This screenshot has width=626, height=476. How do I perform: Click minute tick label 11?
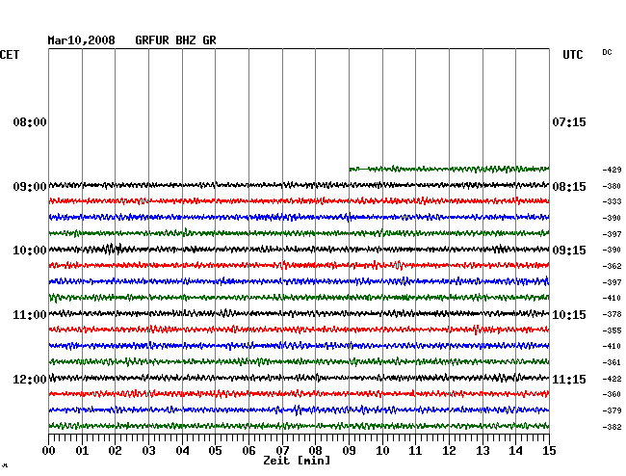pyautogui.click(x=415, y=451)
